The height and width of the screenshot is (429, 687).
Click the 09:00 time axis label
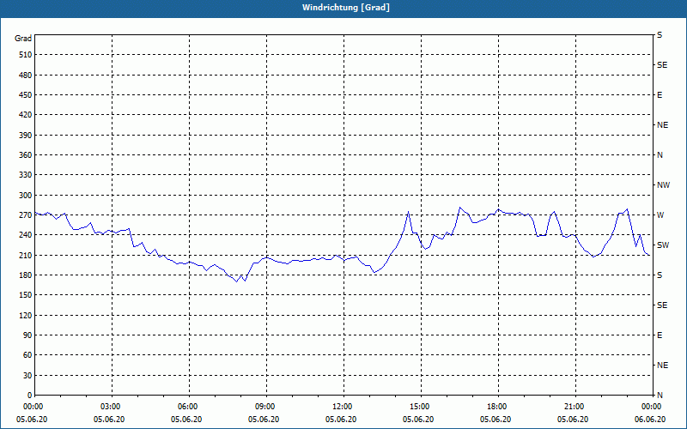click(x=265, y=407)
